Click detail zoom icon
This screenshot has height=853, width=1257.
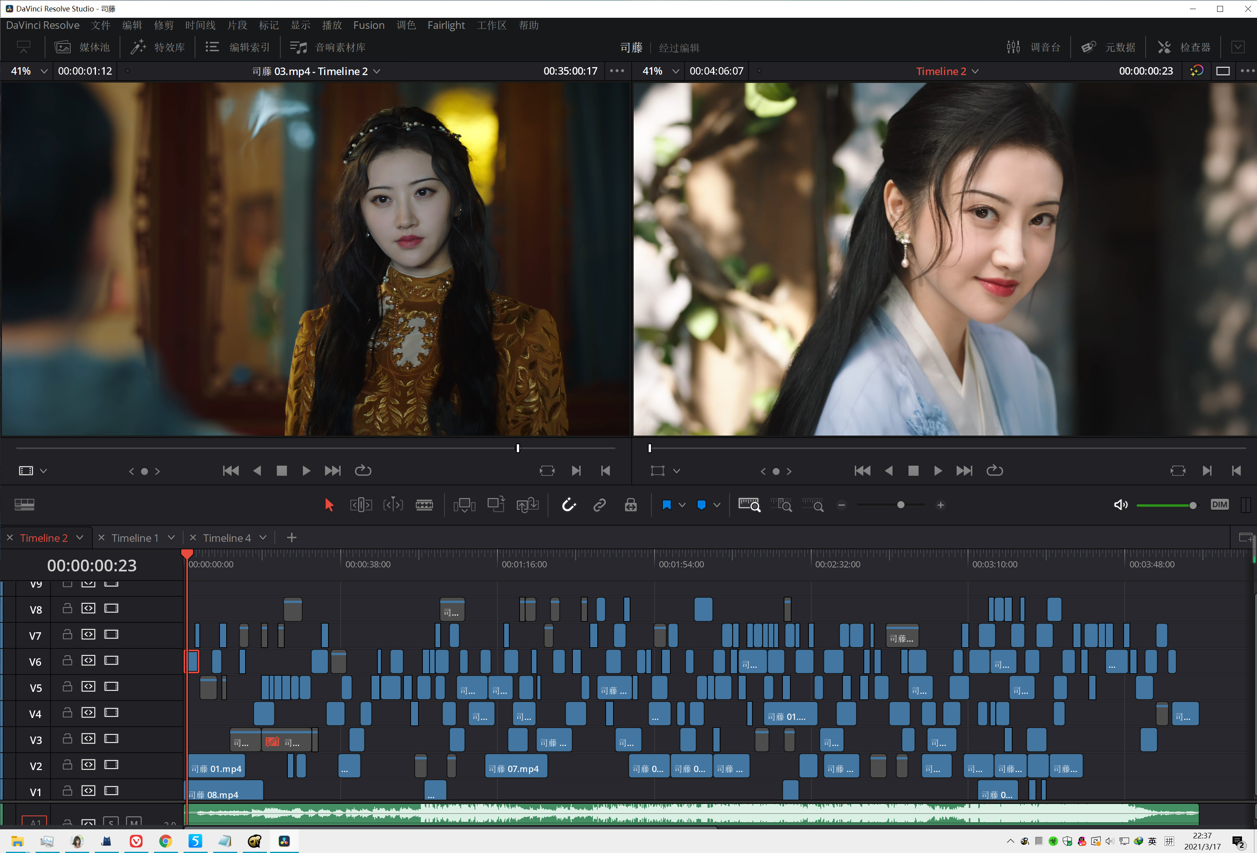click(x=781, y=505)
